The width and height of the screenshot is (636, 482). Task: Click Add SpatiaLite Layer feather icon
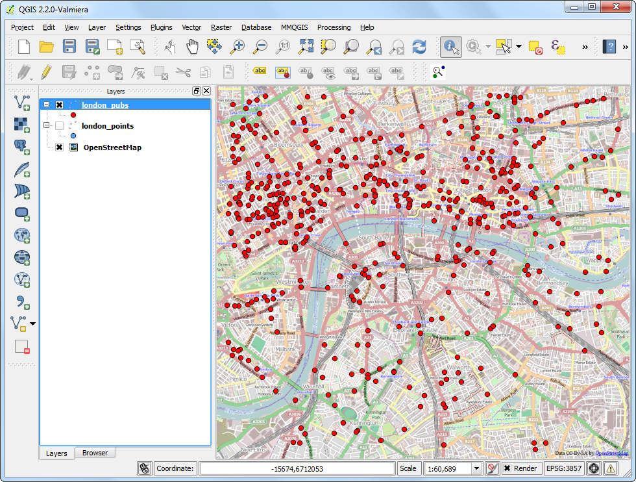tap(22, 169)
